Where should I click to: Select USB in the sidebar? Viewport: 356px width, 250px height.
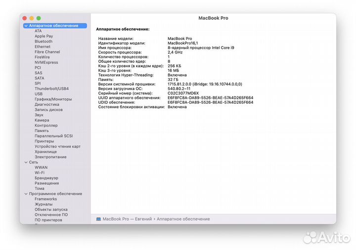tap(39, 94)
